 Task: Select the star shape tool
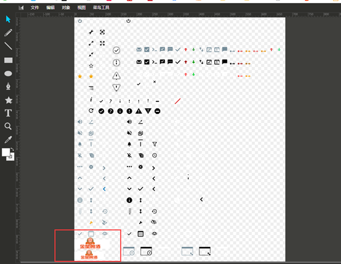[9, 100]
